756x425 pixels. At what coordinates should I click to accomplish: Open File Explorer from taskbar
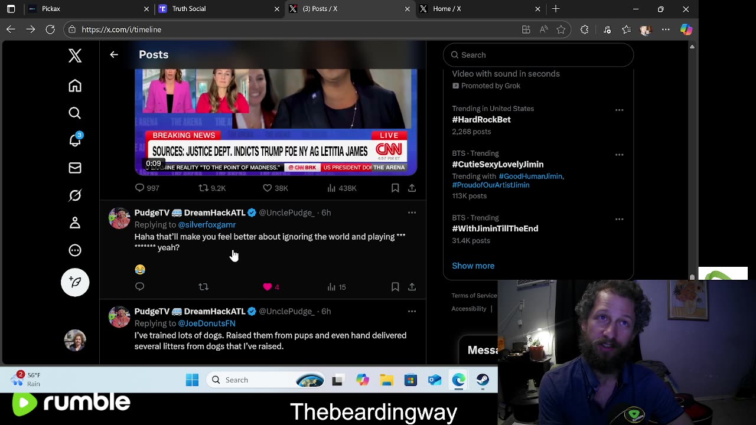[386, 380]
